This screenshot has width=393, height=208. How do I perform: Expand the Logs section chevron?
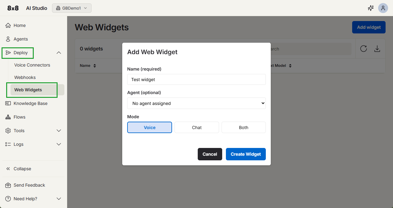[x=59, y=144]
